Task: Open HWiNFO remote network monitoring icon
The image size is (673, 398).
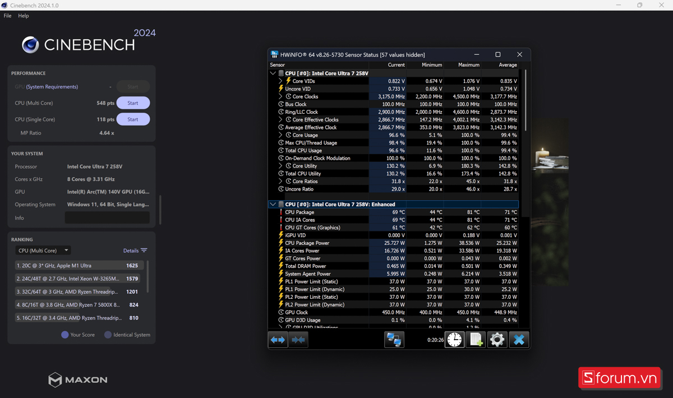Action: tap(394, 340)
